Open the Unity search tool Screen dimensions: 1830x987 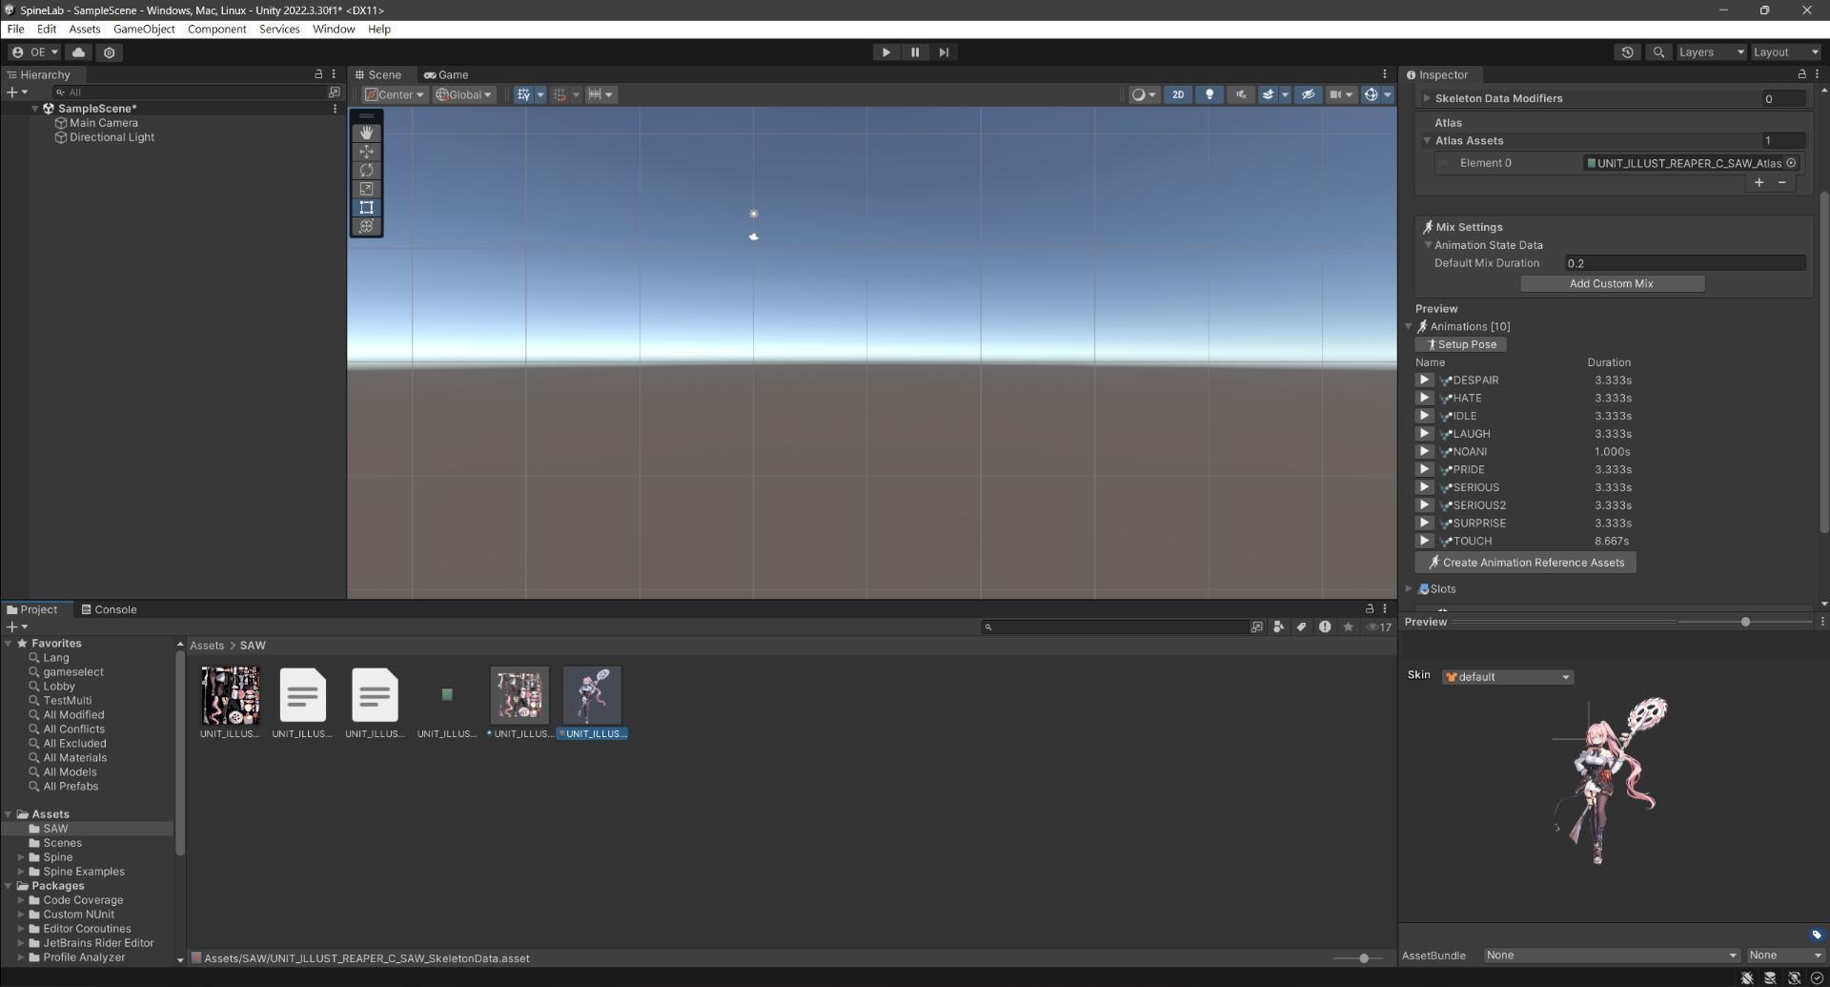(1658, 51)
